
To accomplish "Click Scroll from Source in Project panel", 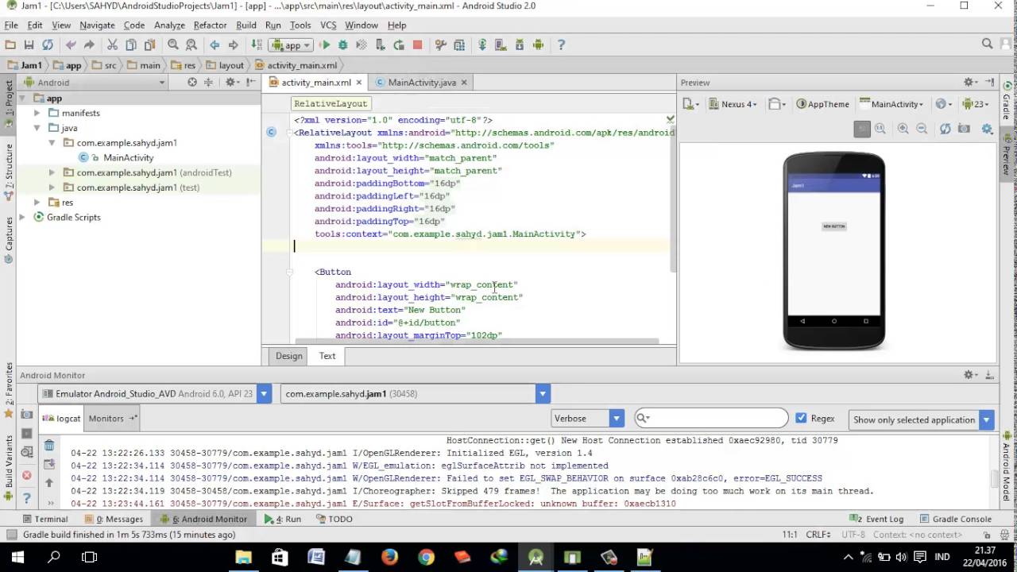I will tap(192, 82).
